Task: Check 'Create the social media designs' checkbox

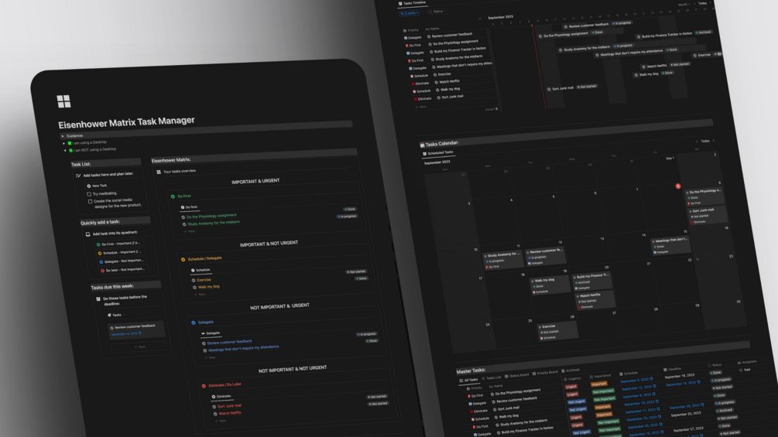Action: 90,202
